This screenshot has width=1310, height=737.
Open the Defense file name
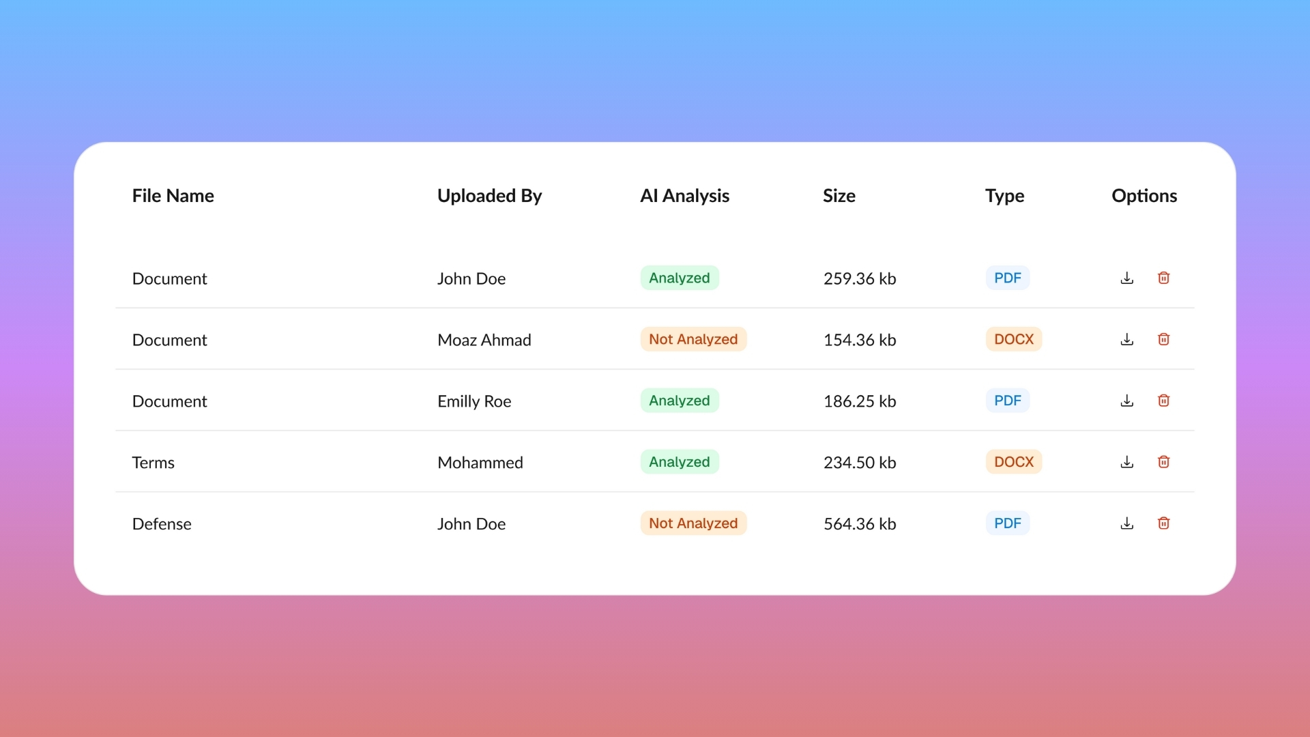(162, 523)
